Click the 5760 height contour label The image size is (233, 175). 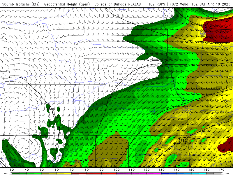click(182, 141)
